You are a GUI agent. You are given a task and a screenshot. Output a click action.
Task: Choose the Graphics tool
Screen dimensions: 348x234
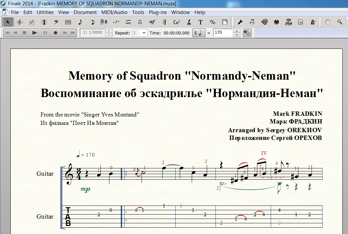point(264,22)
